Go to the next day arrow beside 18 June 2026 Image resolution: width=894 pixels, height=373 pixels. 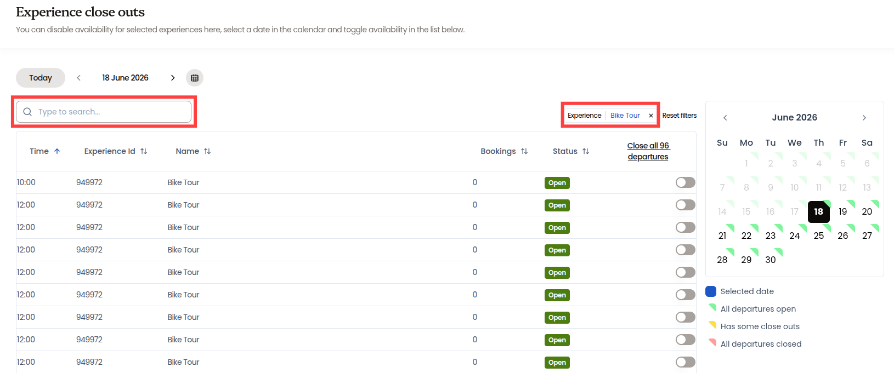pyautogui.click(x=173, y=78)
